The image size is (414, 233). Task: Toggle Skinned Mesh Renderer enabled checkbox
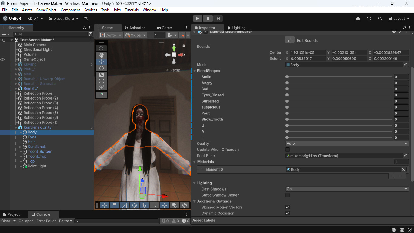coord(205,32)
